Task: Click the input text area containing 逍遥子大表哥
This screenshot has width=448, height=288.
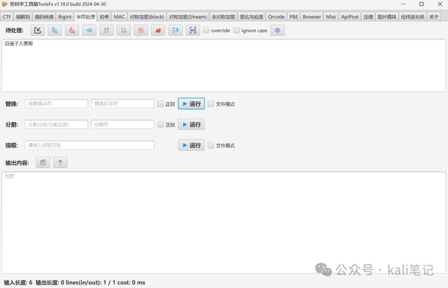Action: (224, 66)
